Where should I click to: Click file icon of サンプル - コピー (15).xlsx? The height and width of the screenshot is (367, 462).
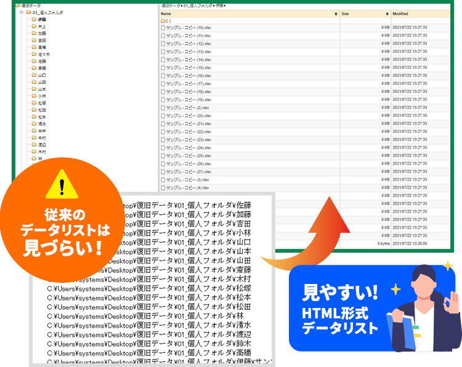click(x=163, y=68)
